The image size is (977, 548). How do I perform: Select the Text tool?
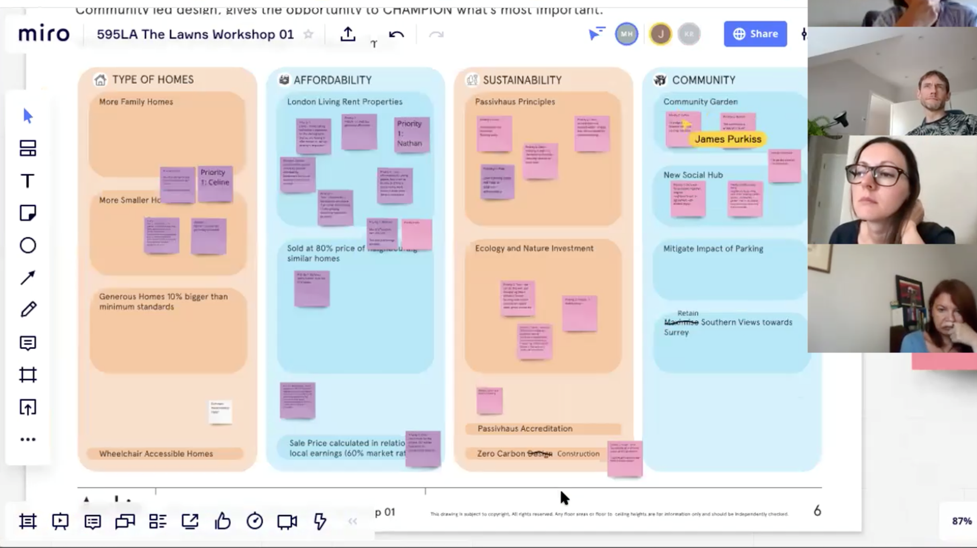tap(28, 181)
